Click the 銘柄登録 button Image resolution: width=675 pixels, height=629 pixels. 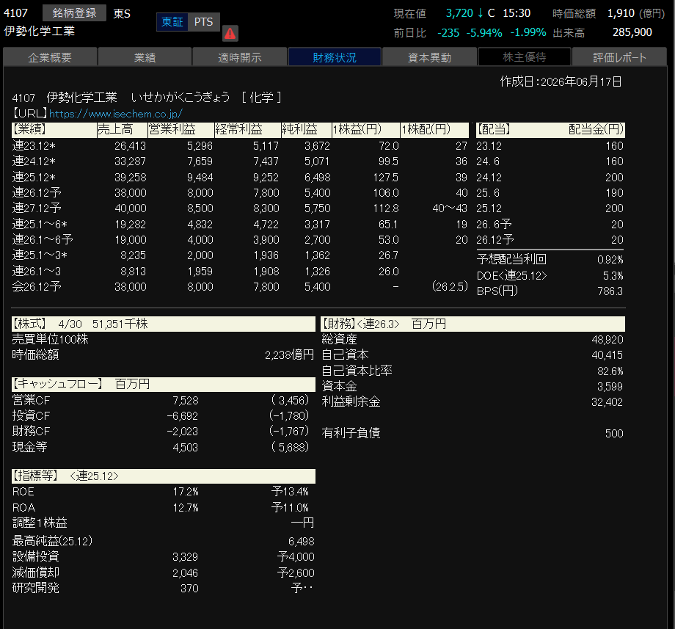pyautogui.click(x=75, y=13)
